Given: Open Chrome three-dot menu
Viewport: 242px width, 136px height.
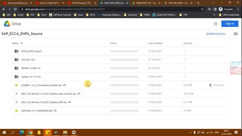Looking at the screenshot, I should [x=238, y=9].
